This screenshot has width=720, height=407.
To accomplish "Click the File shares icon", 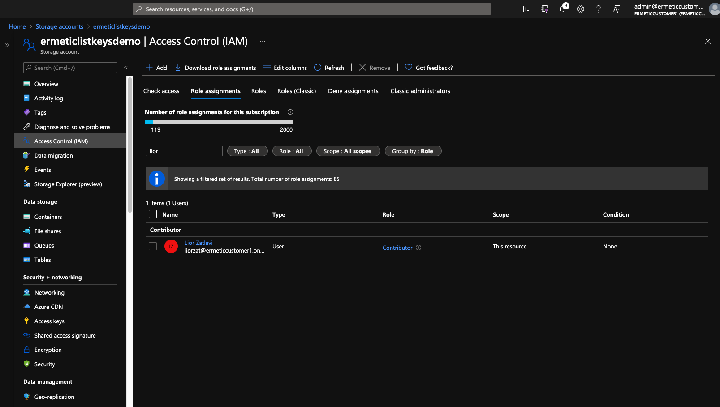I will click(x=27, y=231).
